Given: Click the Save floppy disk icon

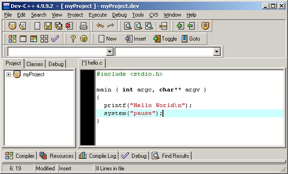Looking at the screenshot, I should tap(48, 26).
